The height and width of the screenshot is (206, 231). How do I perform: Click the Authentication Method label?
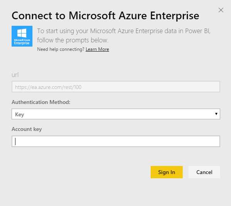[x=41, y=102]
